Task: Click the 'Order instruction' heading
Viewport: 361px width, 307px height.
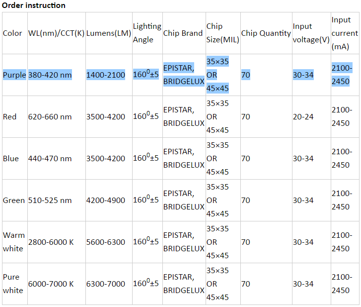Action: point(34,5)
